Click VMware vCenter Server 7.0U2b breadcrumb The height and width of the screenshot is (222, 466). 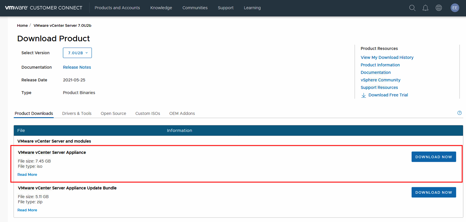point(62,26)
